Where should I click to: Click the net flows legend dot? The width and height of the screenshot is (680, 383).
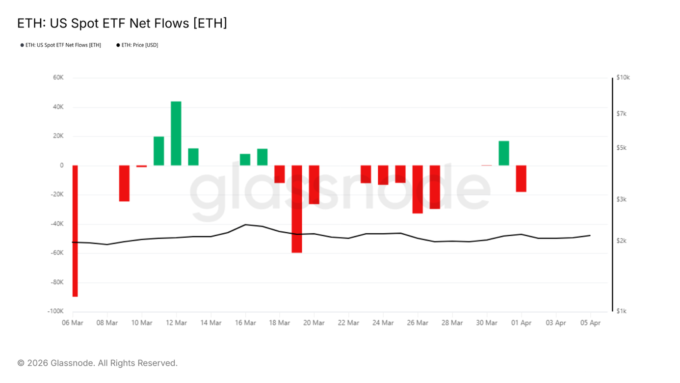22,45
